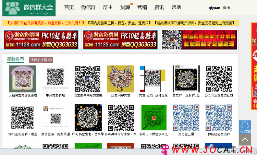Open the 在线客服 QQ support icon
Image resolution: width=257 pixels, height=155 pixels.
[245, 127]
